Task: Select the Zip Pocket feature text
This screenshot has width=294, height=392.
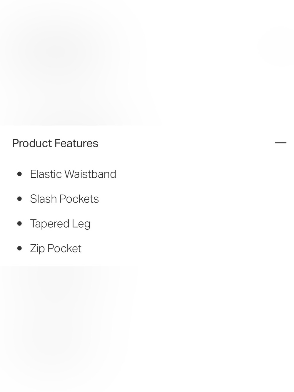Action: [56, 249]
